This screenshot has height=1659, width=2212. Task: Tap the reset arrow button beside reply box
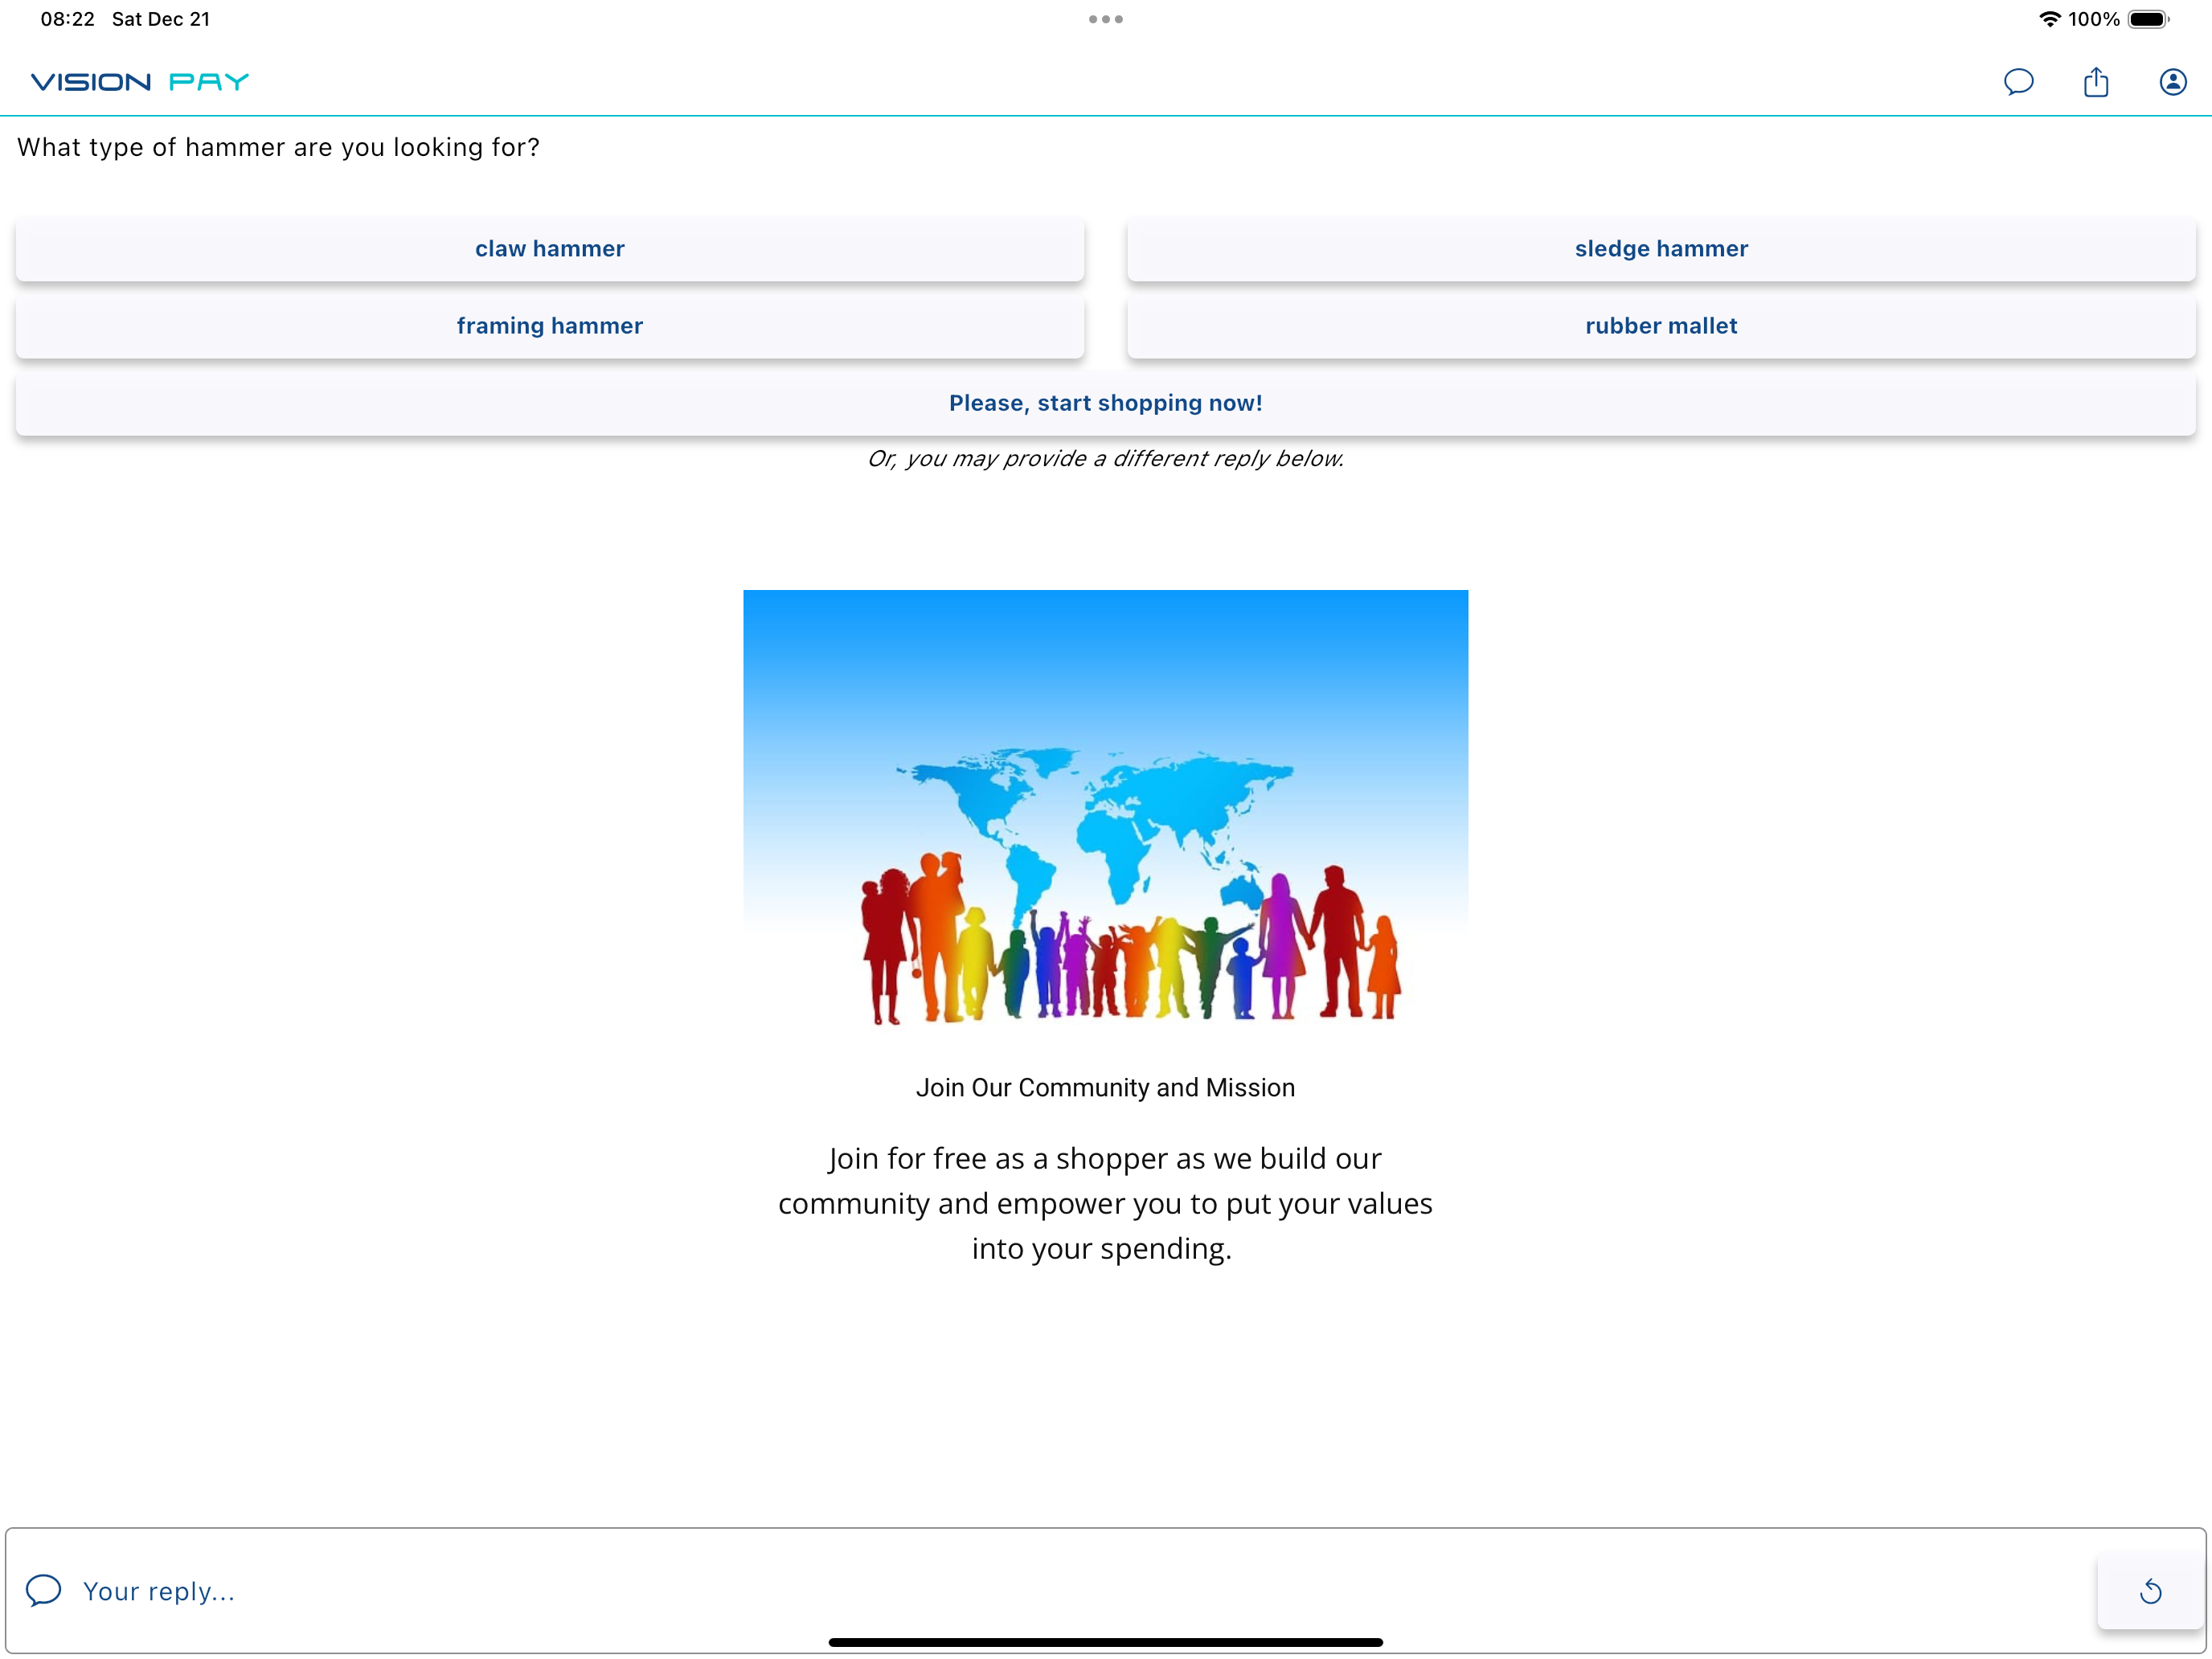click(x=2149, y=1591)
